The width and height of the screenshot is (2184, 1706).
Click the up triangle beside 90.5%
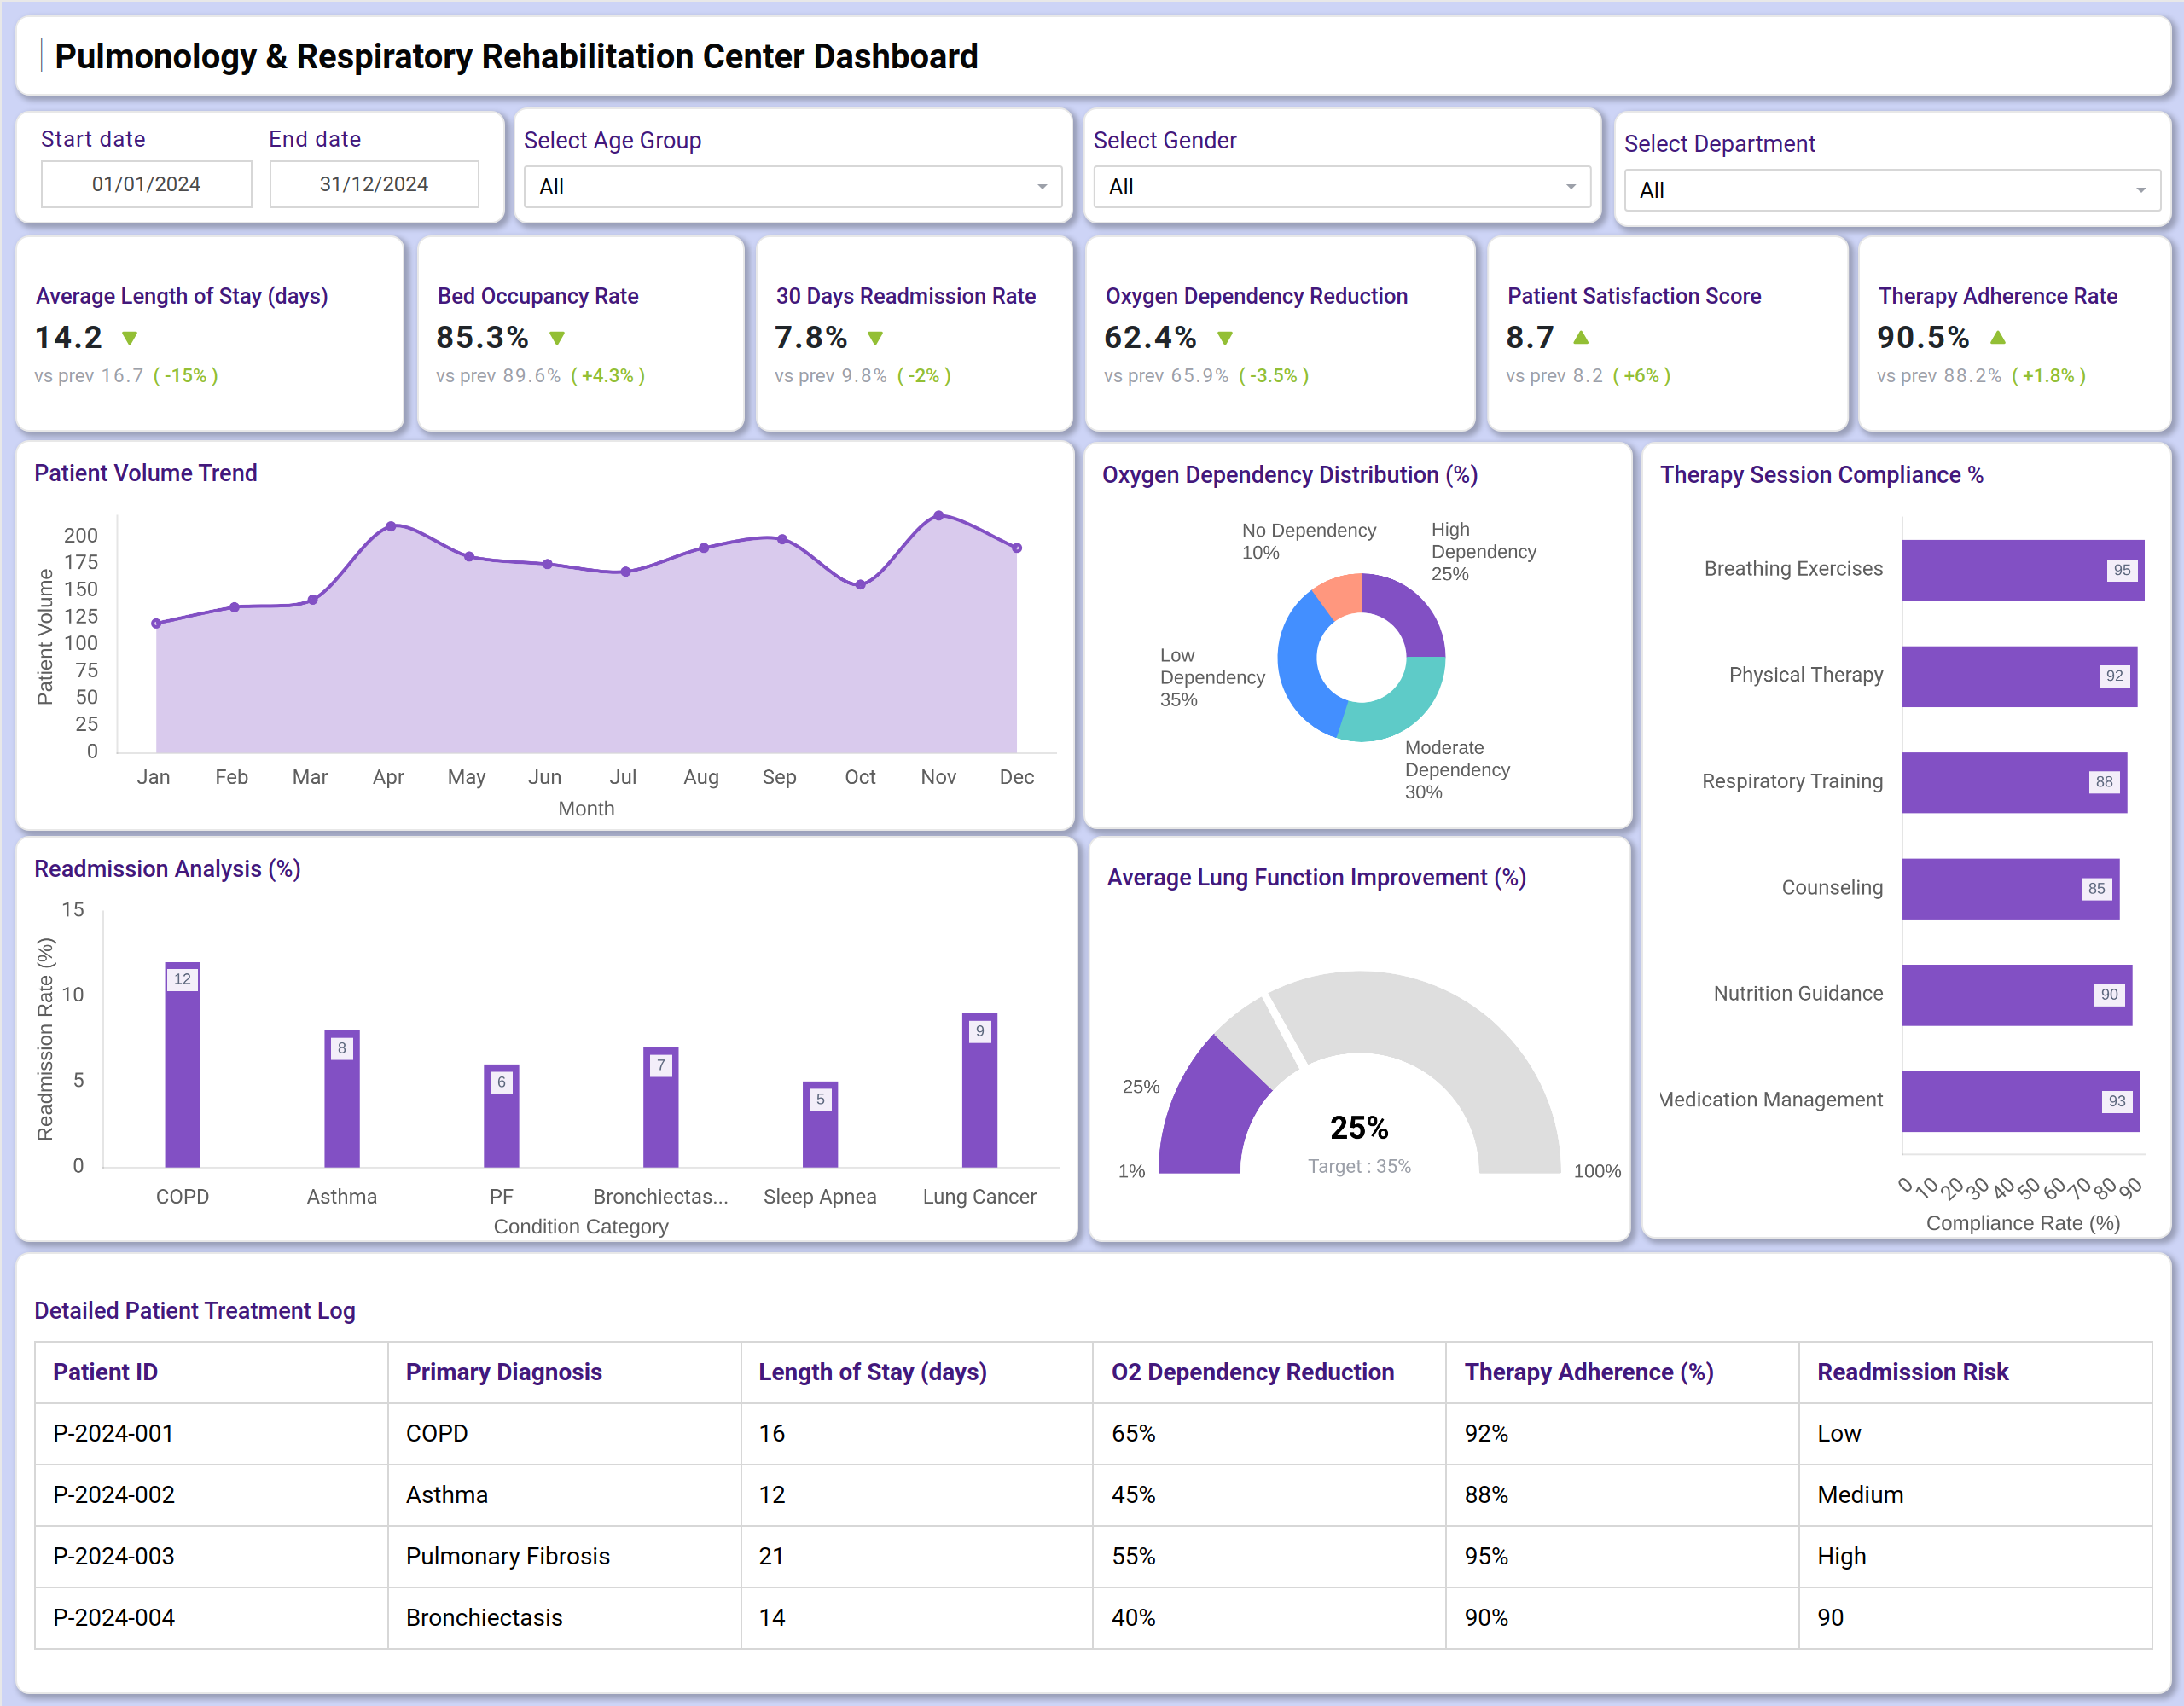1998,337
